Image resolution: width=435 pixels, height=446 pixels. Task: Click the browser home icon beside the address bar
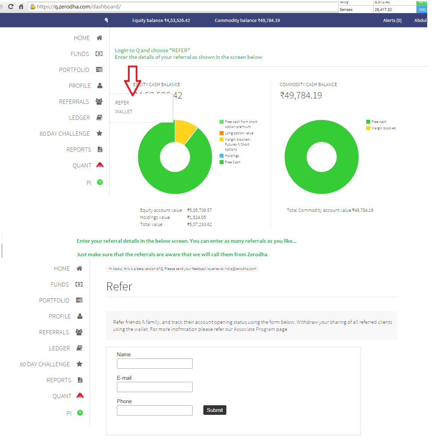tap(21, 6)
